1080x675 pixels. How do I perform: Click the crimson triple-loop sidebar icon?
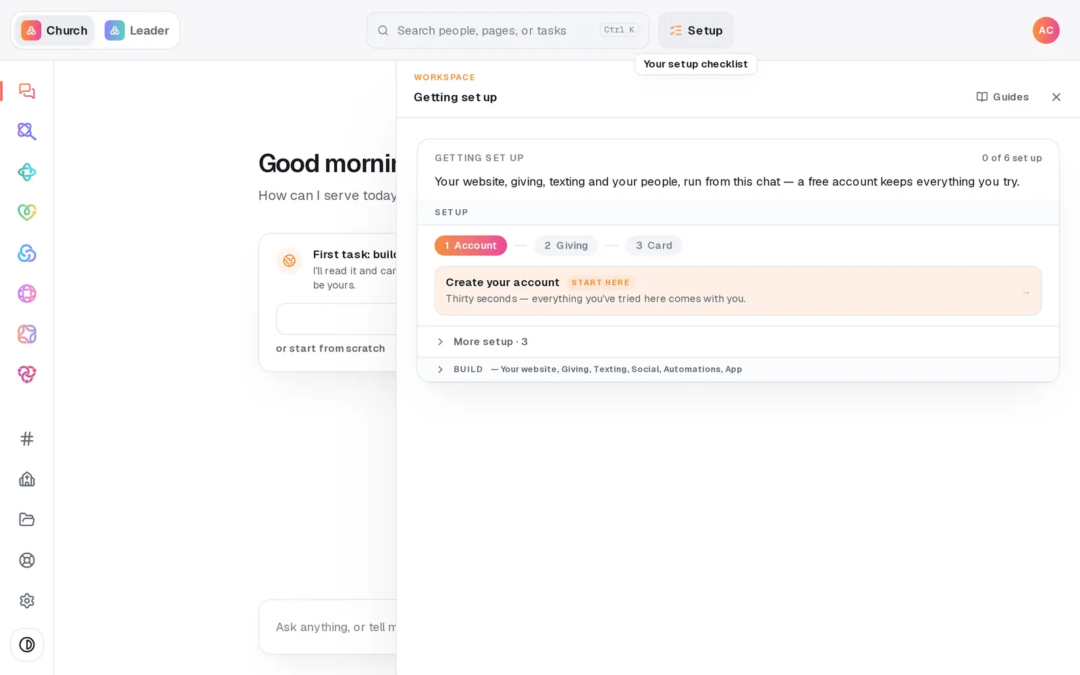coord(27,375)
